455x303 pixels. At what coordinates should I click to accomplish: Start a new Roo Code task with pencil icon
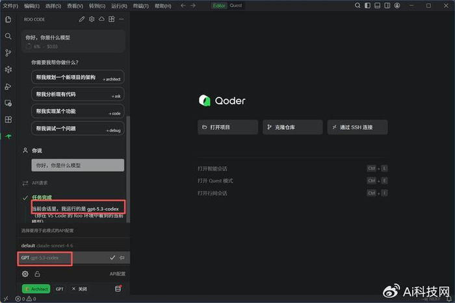[x=82, y=19]
